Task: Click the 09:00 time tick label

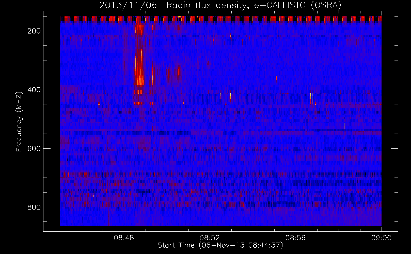Action: click(x=381, y=238)
